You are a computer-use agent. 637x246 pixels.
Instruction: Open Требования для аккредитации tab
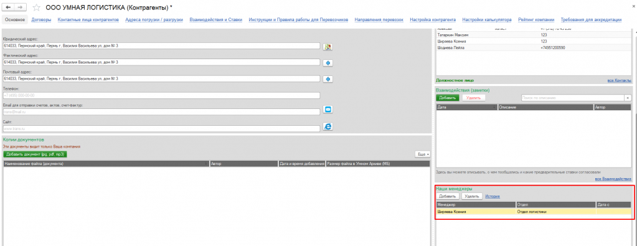(x=591, y=19)
